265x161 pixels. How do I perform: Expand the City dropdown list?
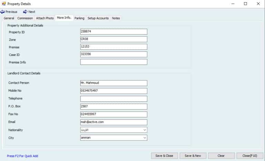coord(144,138)
